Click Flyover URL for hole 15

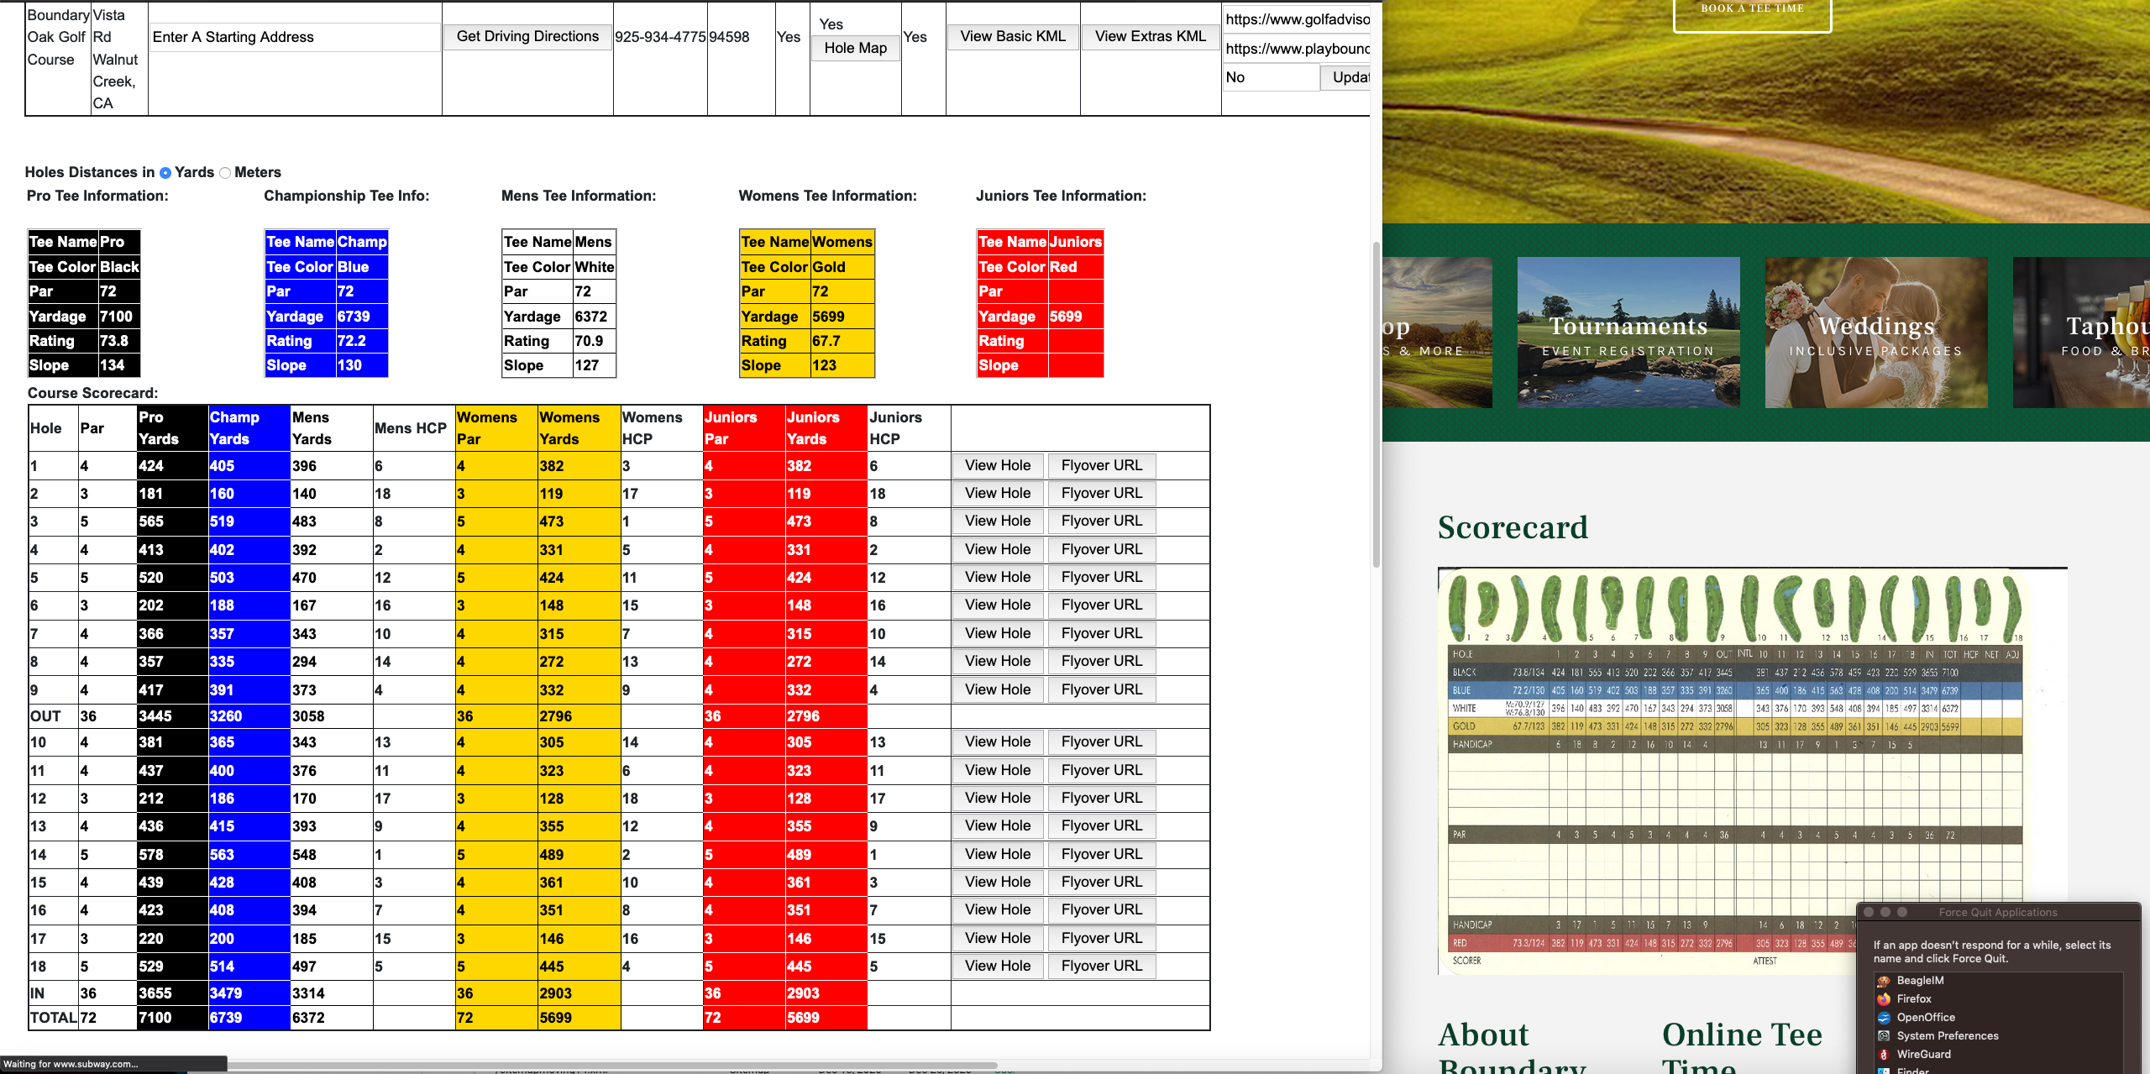(x=1102, y=882)
